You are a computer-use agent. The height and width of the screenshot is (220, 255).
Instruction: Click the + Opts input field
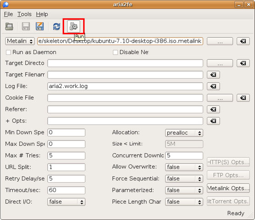tap(125, 121)
